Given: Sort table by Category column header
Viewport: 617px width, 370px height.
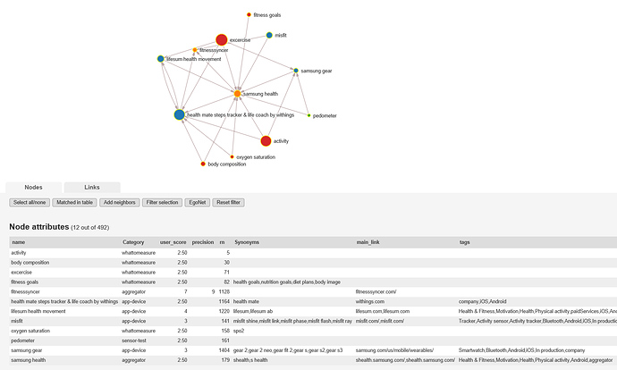Looking at the screenshot, I should [133, 242].
